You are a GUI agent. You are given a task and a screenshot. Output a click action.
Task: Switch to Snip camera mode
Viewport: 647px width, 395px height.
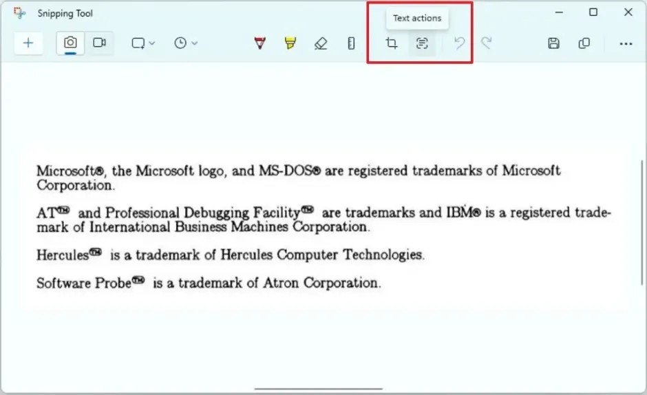click(x=70, y=43)
